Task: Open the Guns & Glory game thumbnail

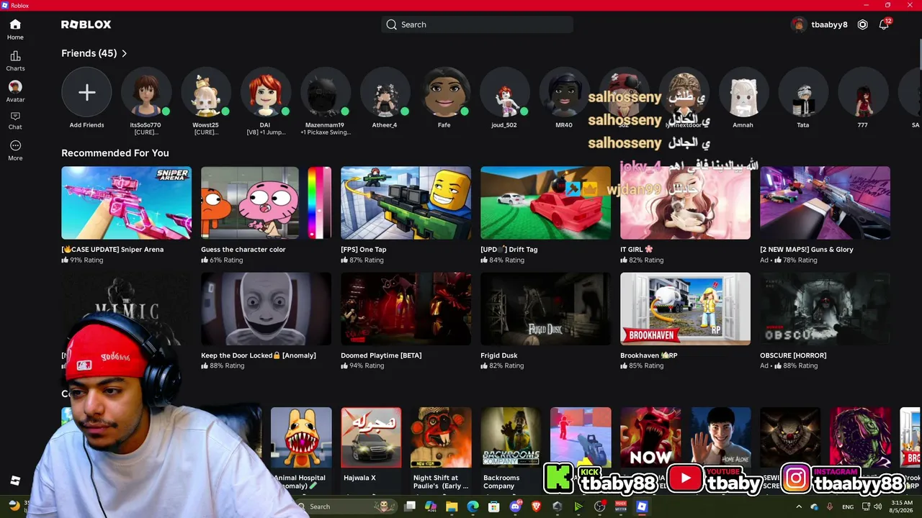Action: click(x=825, y=203)
